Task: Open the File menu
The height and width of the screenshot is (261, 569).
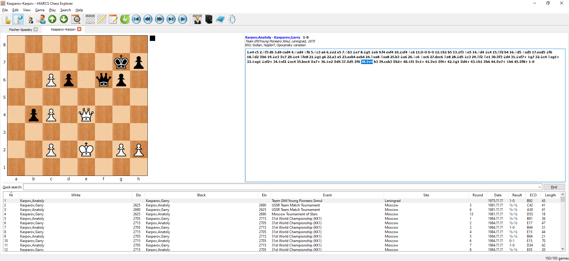Action: coord(5,10)
